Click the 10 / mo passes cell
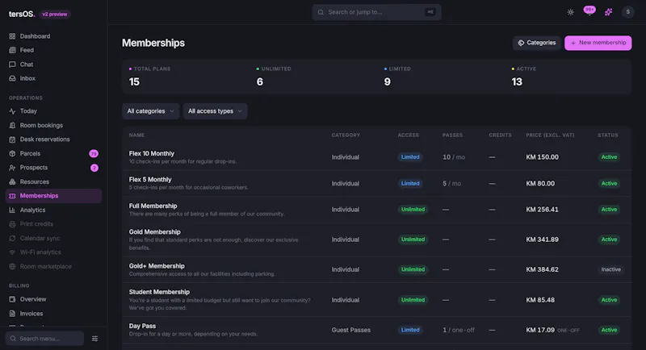Viewport: 646px width, 350px height. [x=454, y=157]
